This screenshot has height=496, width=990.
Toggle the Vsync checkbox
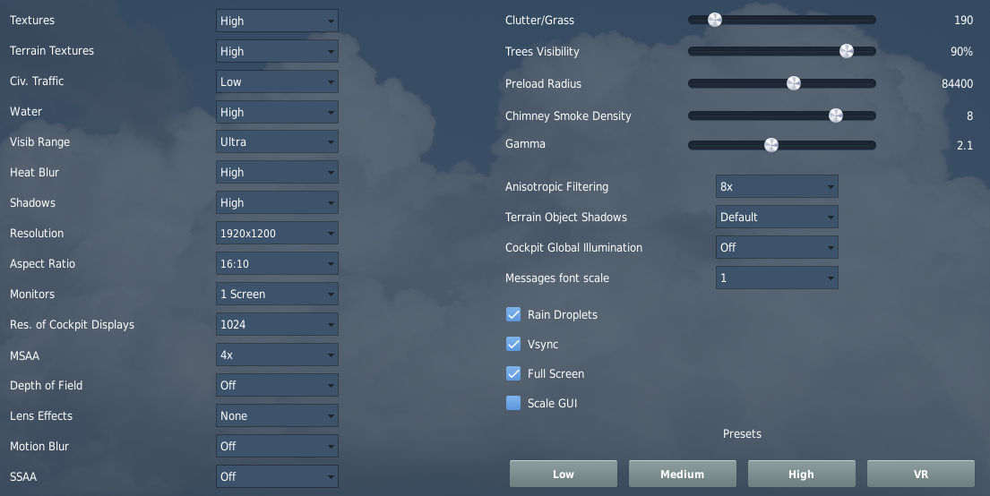513,344
